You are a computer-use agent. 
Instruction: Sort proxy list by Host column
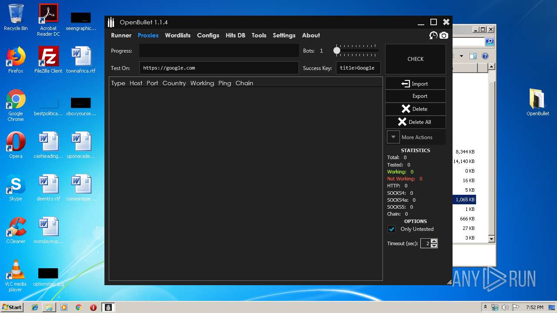click(136, 83)
